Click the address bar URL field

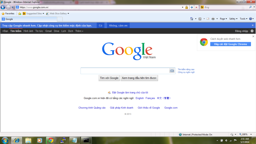(x=98, y=7)
